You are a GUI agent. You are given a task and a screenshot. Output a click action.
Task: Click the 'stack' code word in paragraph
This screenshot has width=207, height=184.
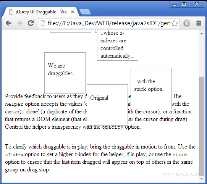tap(180, 155)
